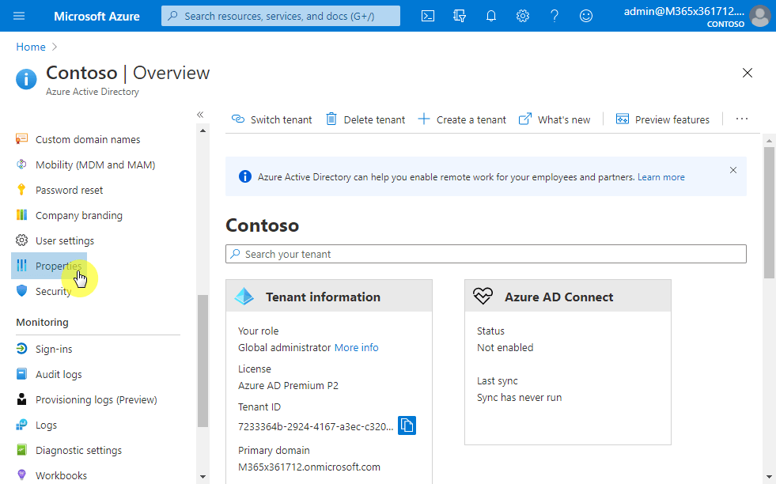This screenshot has height=484, width=776.
Task: Click the Diagnostic settings icon
Action: [21, 450]
